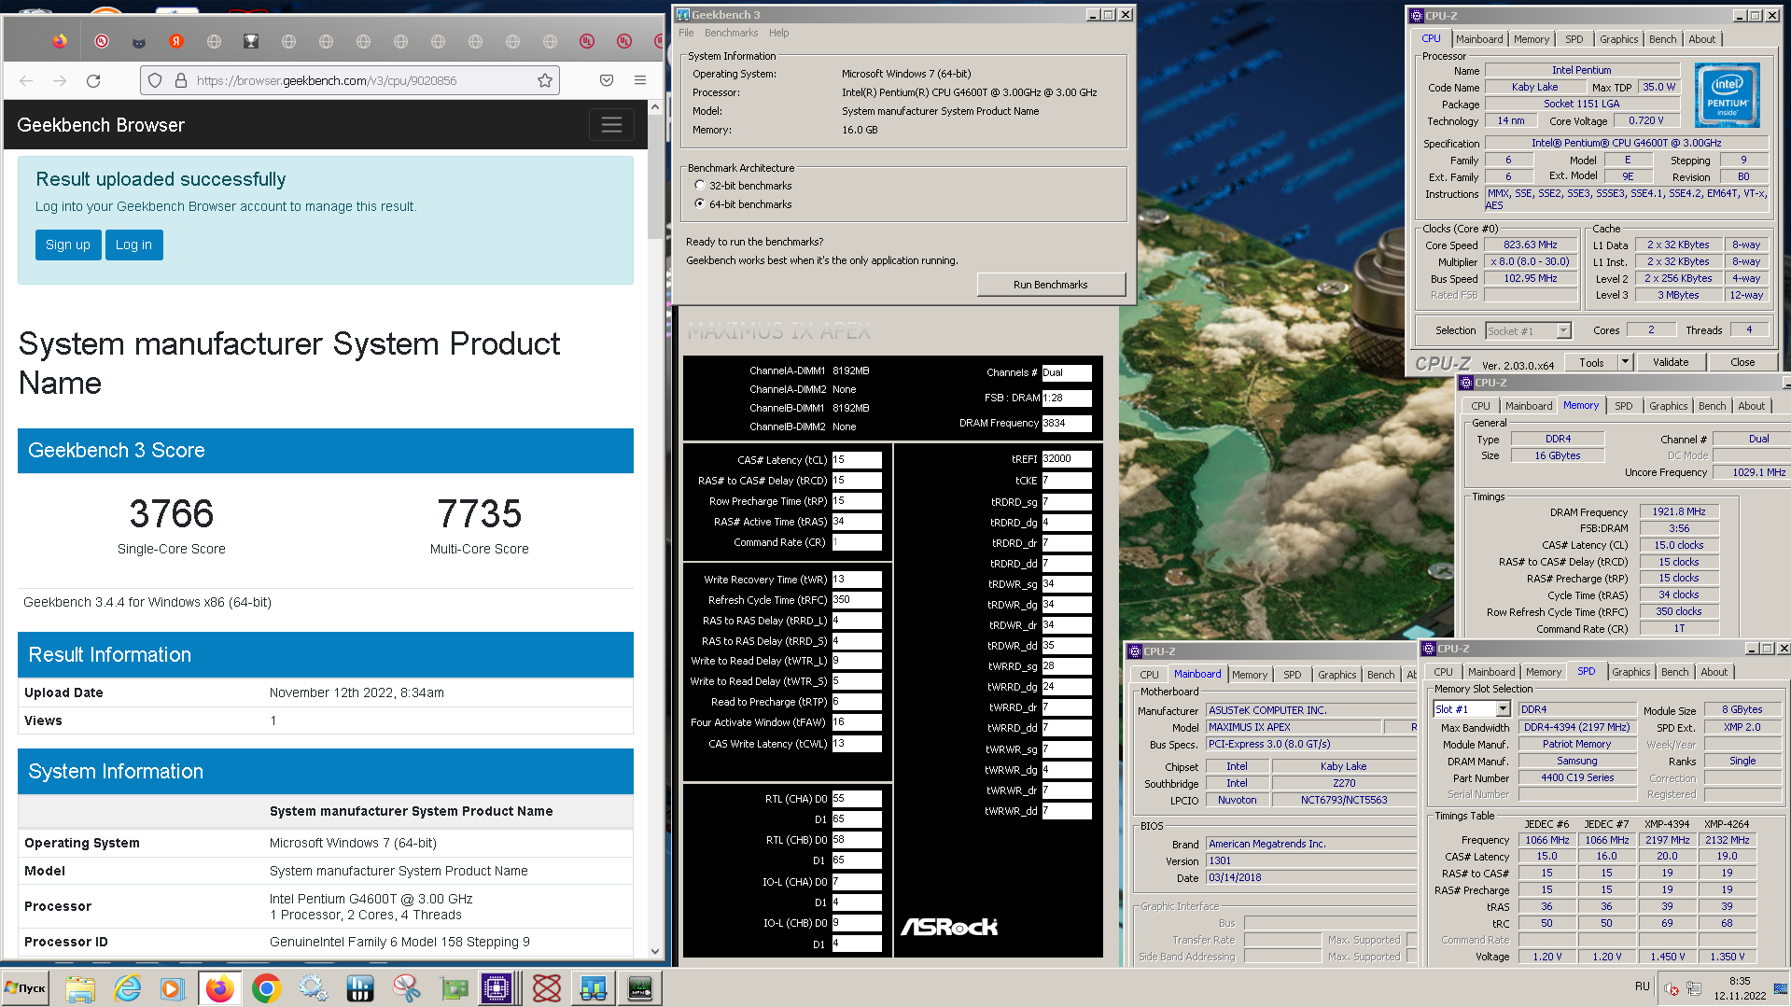Open the gears icon app in taskbar
The width and height of the screenshot is (1791, 1007).
point(313,988)
